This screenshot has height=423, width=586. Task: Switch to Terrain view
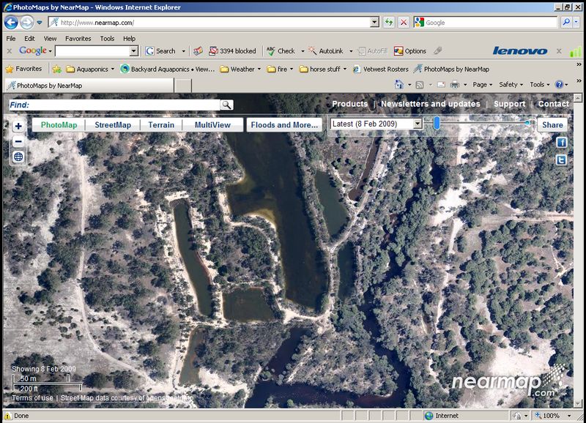pos(161,125)
